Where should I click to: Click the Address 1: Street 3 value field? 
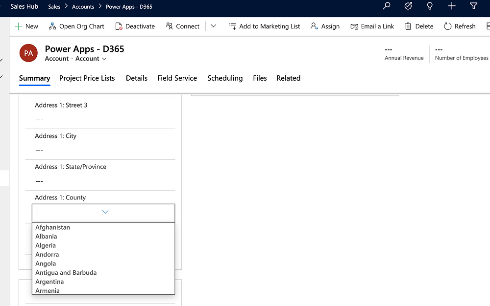103,120
